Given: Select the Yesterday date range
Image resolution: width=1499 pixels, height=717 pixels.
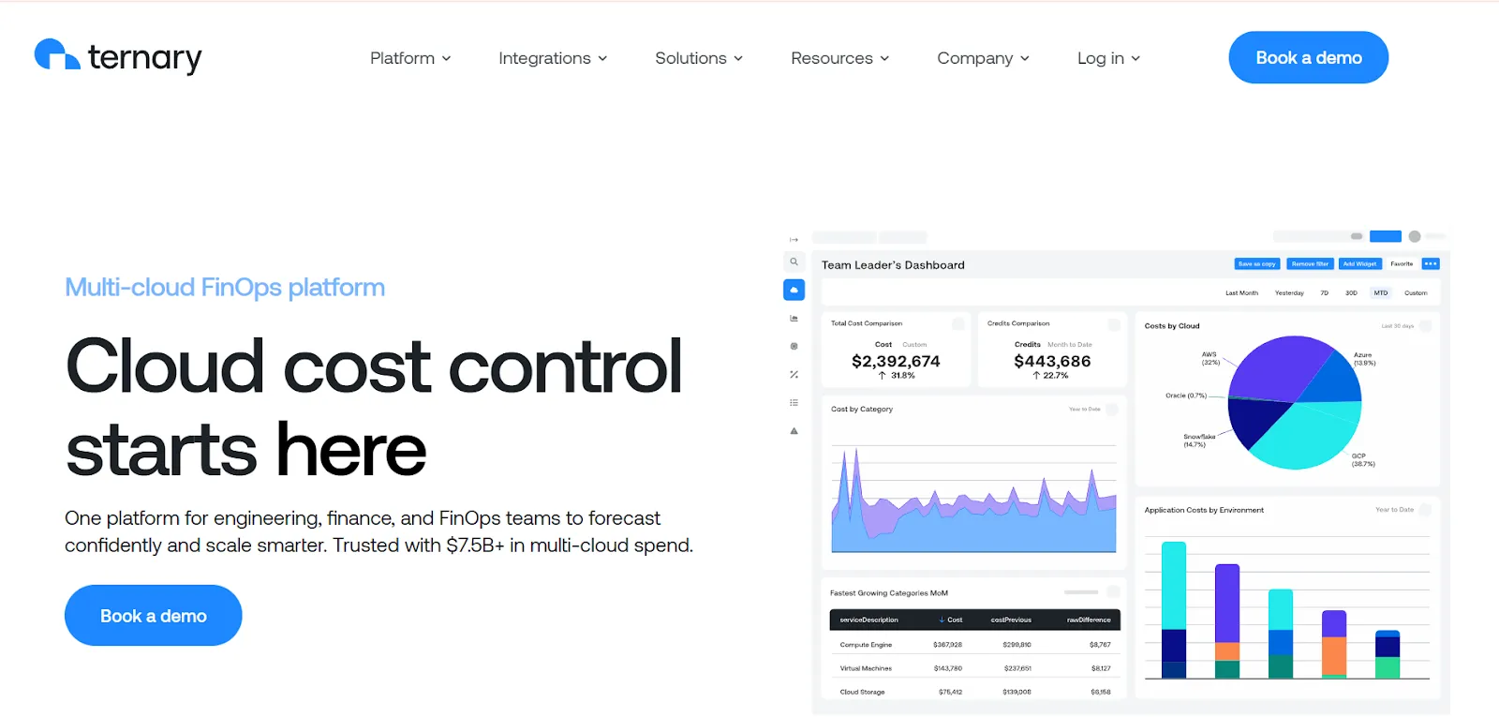Looking at the screenshot, I should (x=1289, y=293).
